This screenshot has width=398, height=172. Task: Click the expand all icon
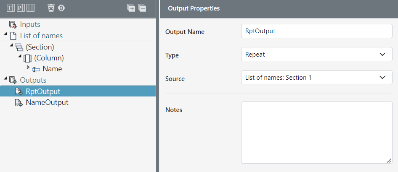131,8
